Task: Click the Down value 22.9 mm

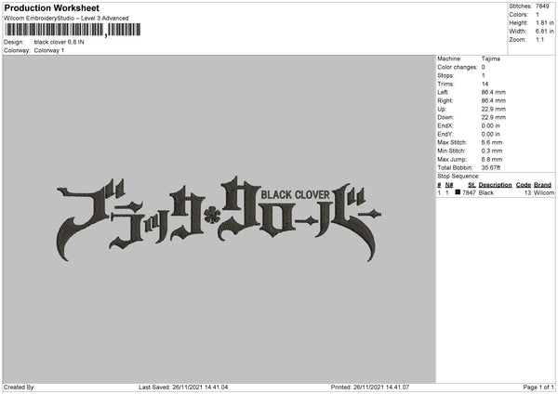Action: pyautogui.click(x=494, y=117)
